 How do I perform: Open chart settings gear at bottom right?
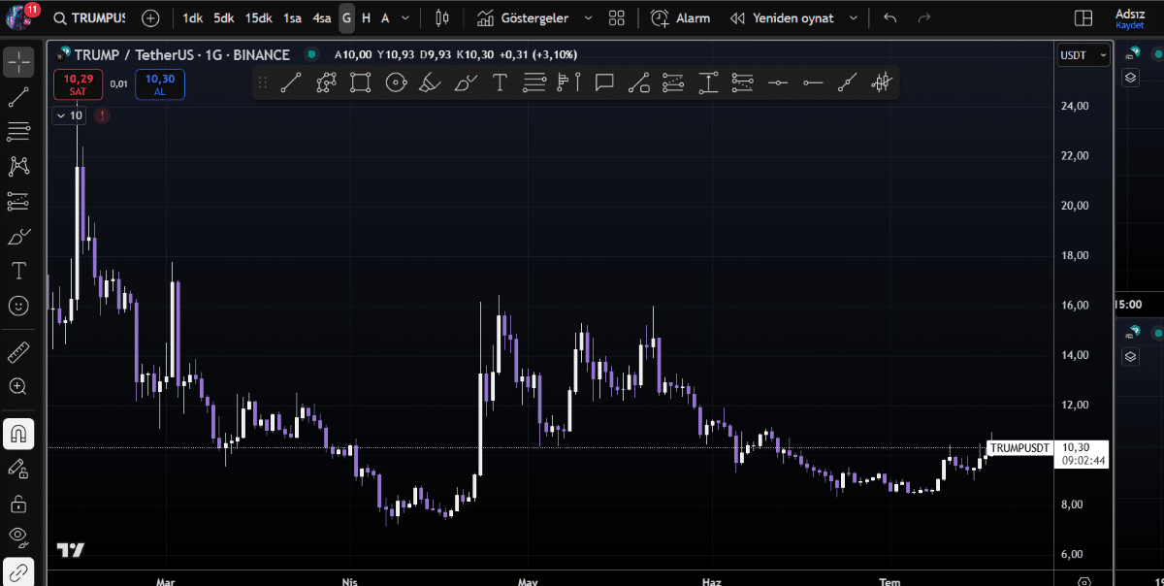click(x=1084, y=581)
